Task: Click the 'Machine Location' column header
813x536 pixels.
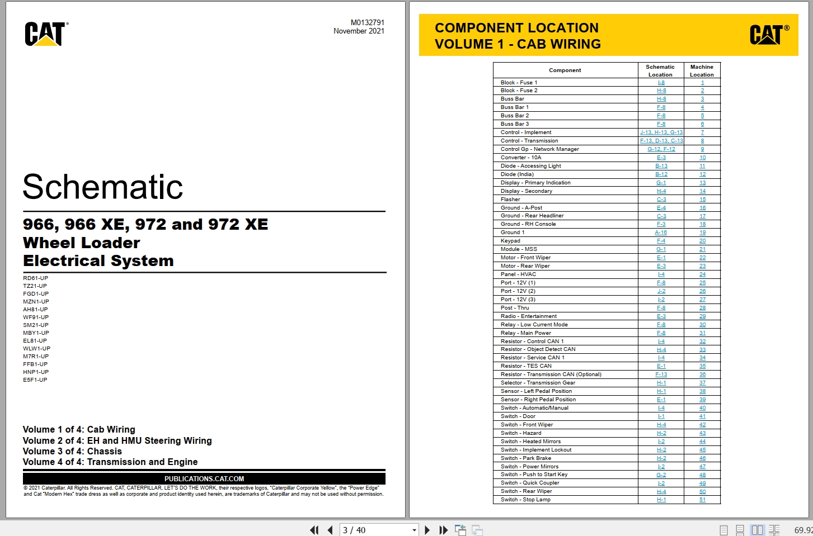Action: pos(702,70)
